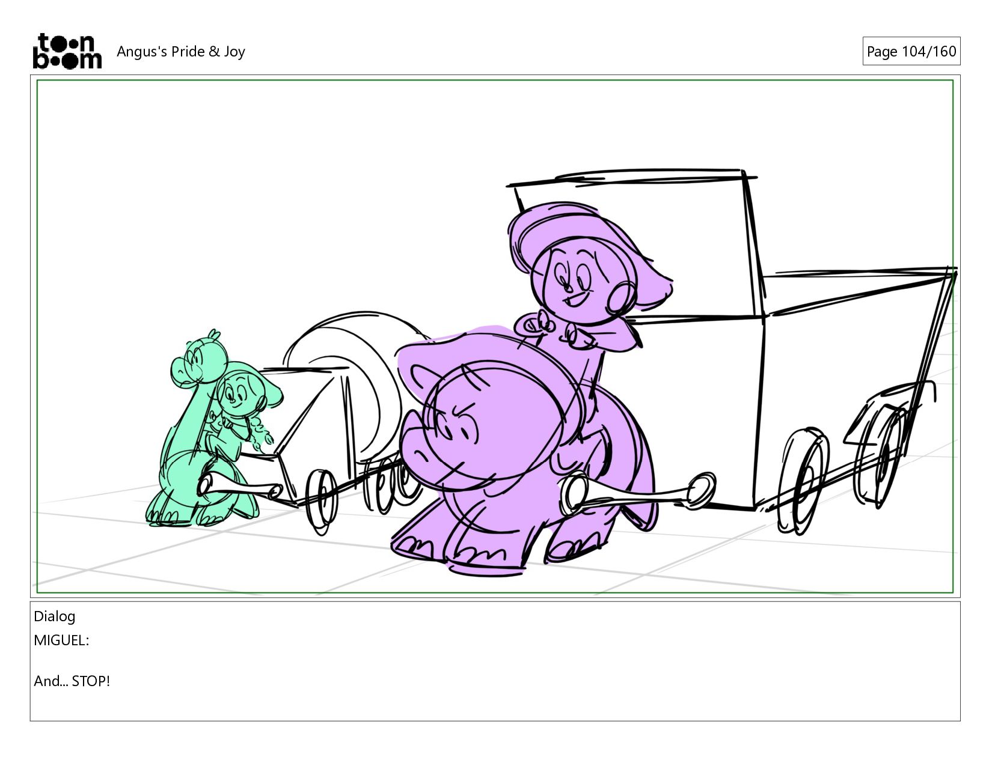Screen dimensions: 992x766
Task: Select the dialog line 'And... STOP!'
Action: (x=72, y=681)
